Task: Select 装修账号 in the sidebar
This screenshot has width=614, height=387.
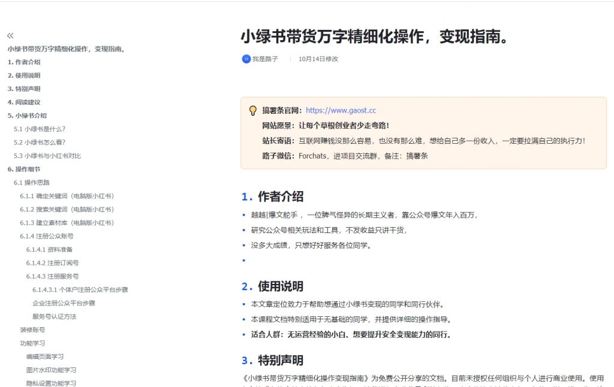Action: 34,329
